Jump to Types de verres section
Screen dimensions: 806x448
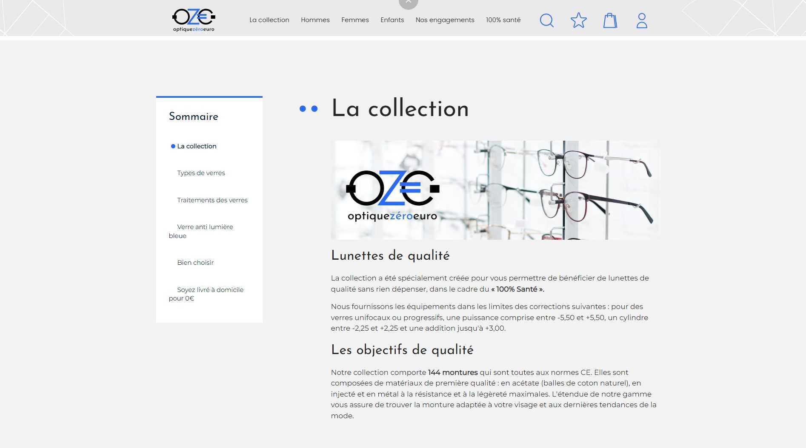tap(201, 173)
